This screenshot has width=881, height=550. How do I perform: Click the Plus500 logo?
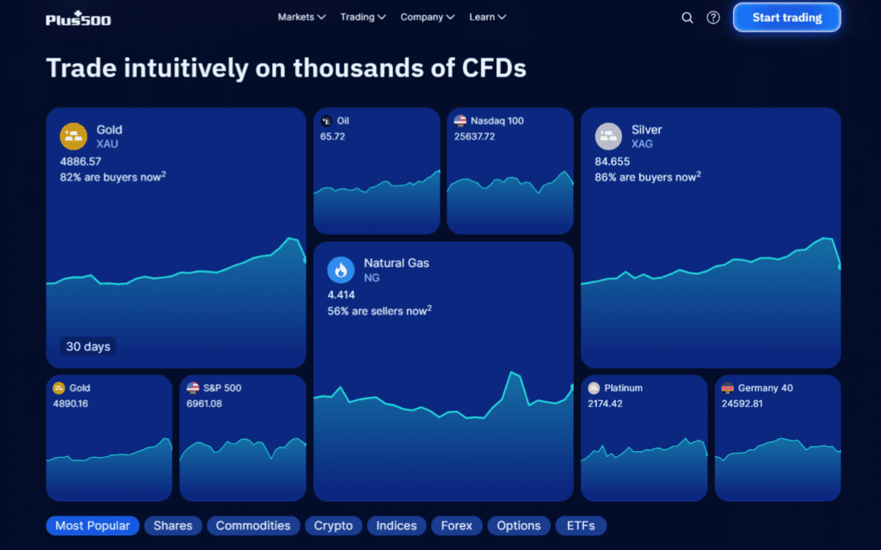[78, 17]
